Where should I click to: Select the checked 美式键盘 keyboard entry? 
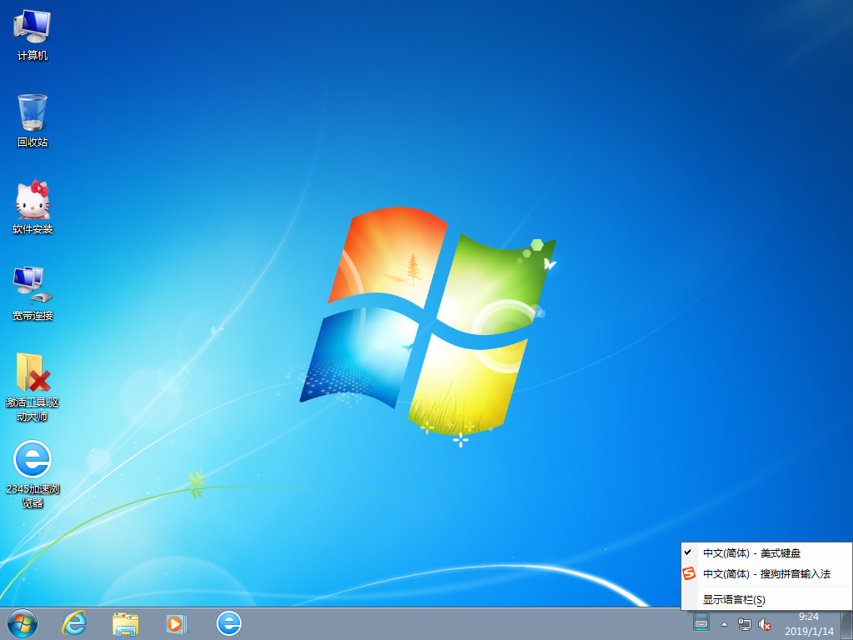(754, 552)
